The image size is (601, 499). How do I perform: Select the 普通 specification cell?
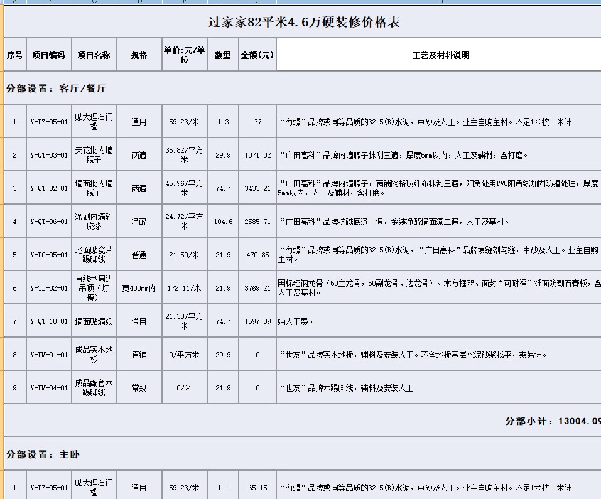coord(139,255)
